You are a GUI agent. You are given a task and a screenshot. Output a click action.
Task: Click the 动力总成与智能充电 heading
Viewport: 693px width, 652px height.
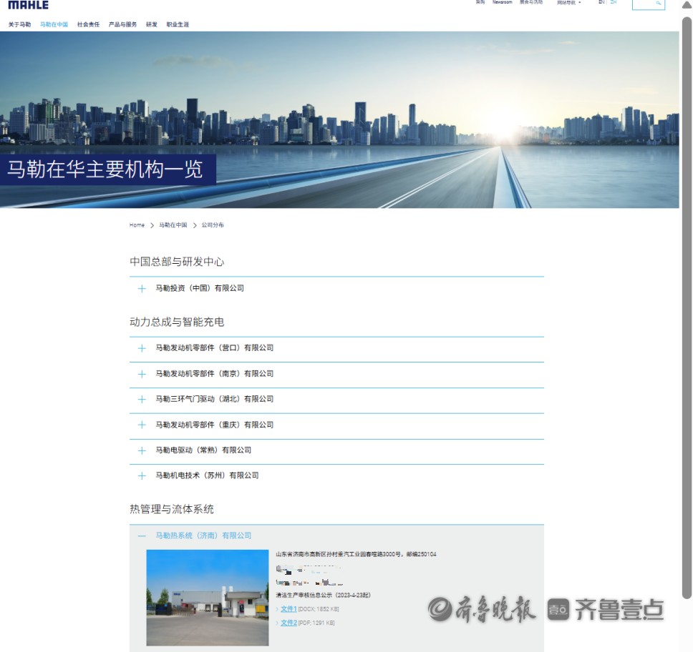pyautogui.click(x=177, y=322)
